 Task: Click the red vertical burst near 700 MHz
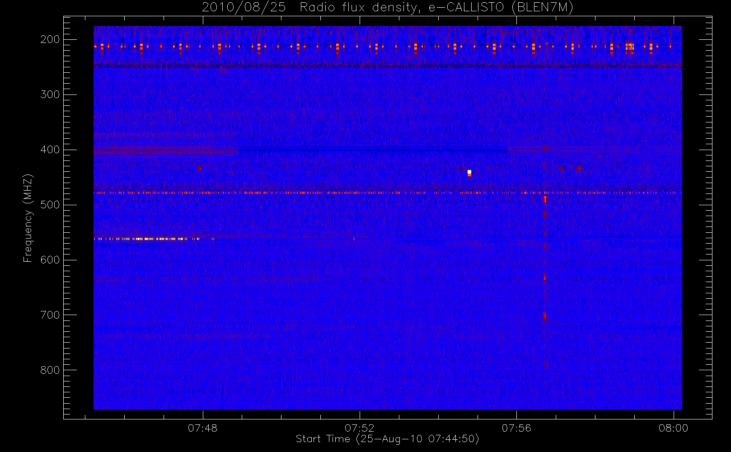tap(544, 316)
